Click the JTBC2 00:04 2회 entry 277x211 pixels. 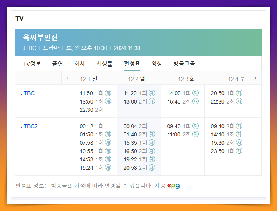135,126
